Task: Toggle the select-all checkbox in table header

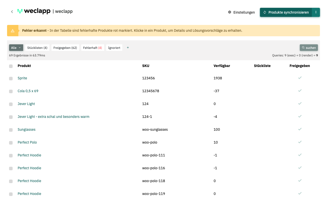Action: coord(11,66)
